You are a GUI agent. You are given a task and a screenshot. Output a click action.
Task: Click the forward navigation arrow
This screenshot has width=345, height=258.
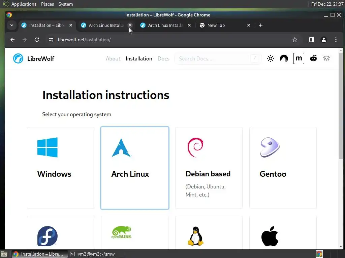[24, 40]
